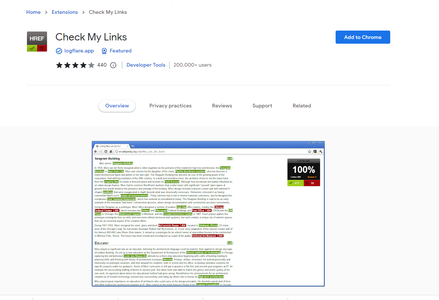Click the first gold star in the rating
Viewport: 439px width, 300px height.
coord(59,65)
